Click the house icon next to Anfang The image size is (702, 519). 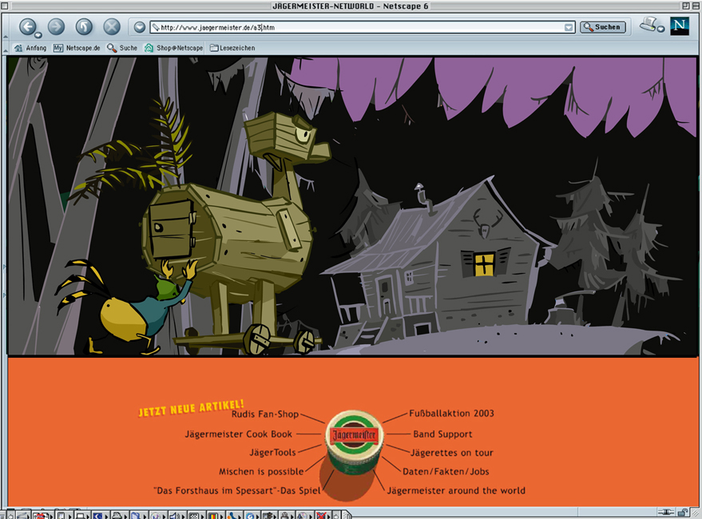coord(18,48)
